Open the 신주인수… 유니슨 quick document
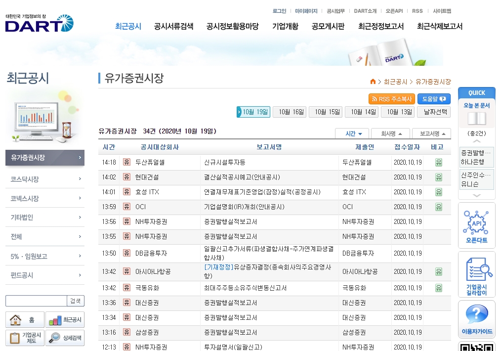The height and width of the screenshot is (351, 501). click(476, 179)
